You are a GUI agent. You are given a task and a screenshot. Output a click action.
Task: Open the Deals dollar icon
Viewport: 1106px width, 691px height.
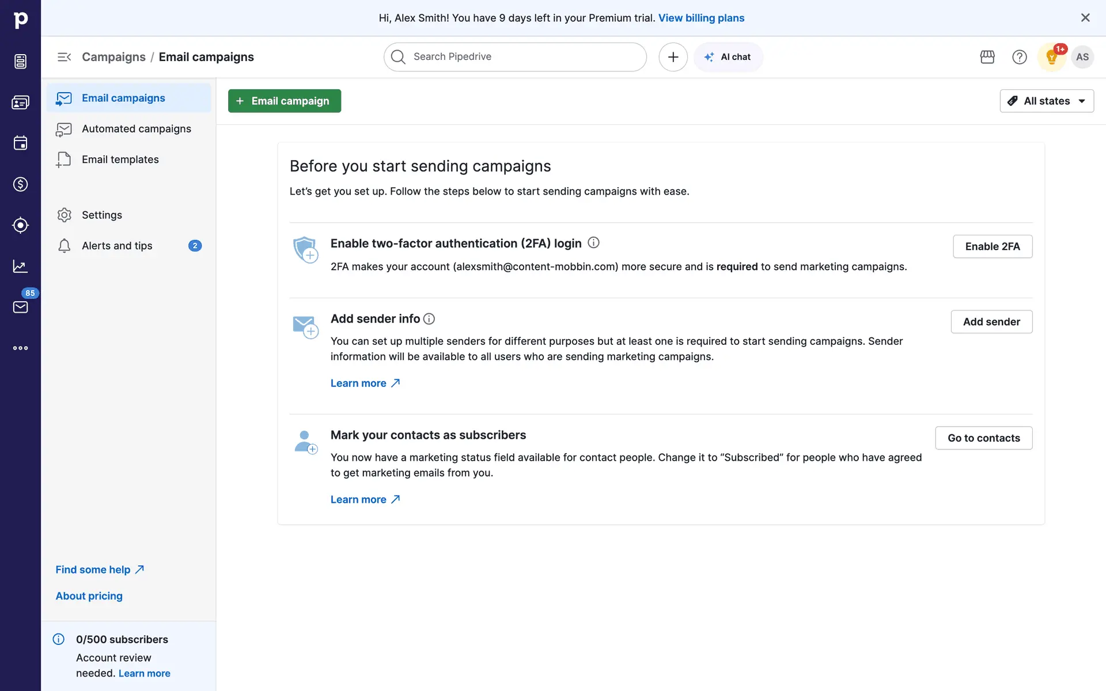coord(20,184)
